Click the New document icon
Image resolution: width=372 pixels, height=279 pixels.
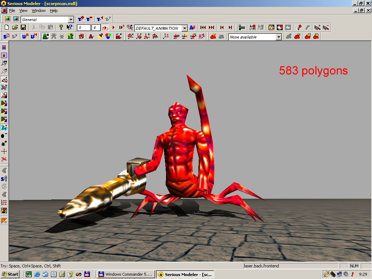pyautogui.click(x=7, y=28)
